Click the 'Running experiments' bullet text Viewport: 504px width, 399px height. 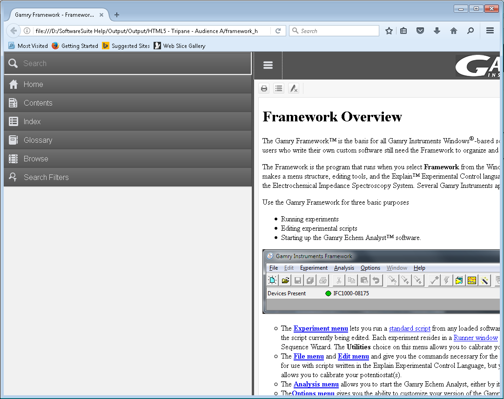coord(309,219)
